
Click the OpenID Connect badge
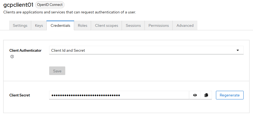[x=50, y=5]
